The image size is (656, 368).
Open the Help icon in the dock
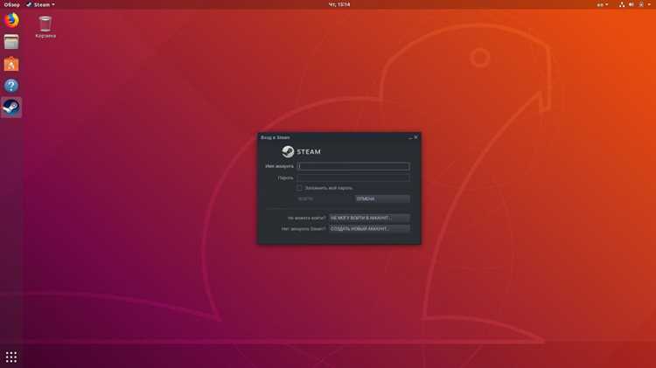(x=11, y=86)
